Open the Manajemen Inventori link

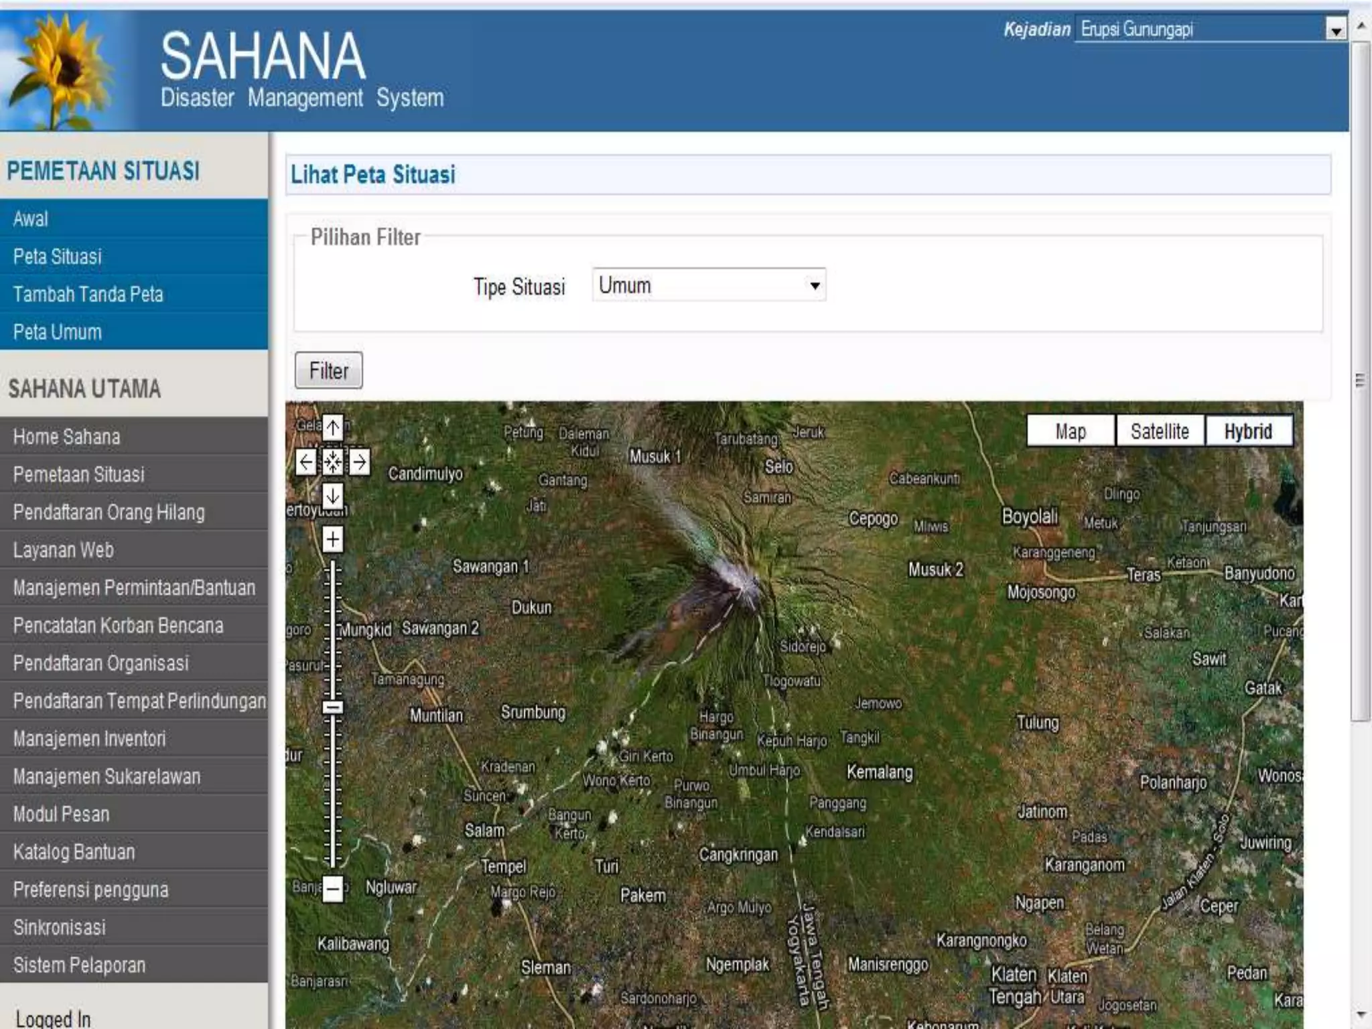point(89,739)
